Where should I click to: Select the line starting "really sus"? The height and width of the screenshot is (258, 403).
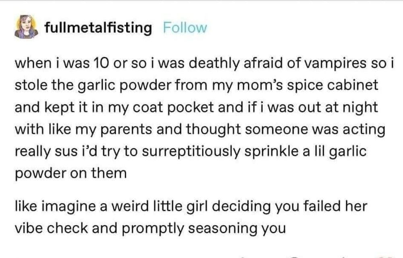[190, 152]
